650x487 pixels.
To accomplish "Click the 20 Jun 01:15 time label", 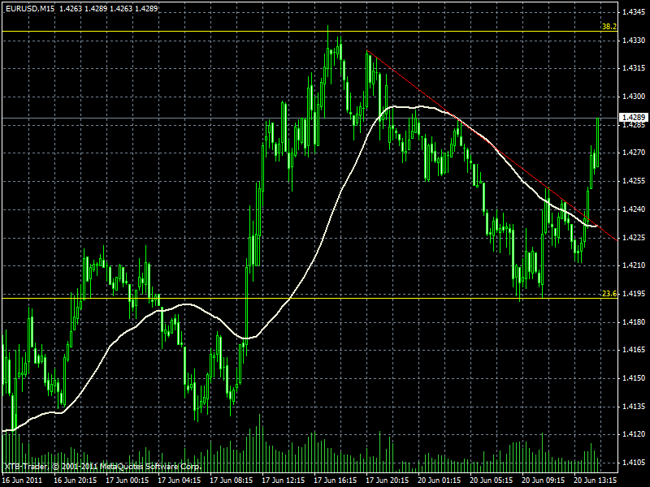I will point(440,481).
